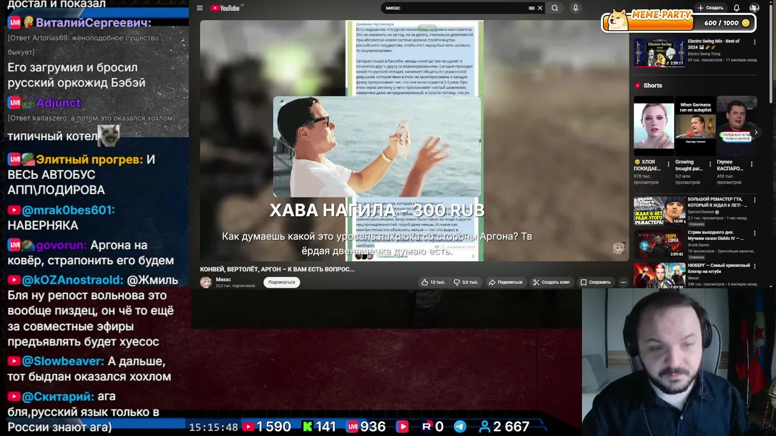The image size is (776, 436).
Task: Open options for the ХЛОЯ ПОКИДАЕ short
Action: 669,164
